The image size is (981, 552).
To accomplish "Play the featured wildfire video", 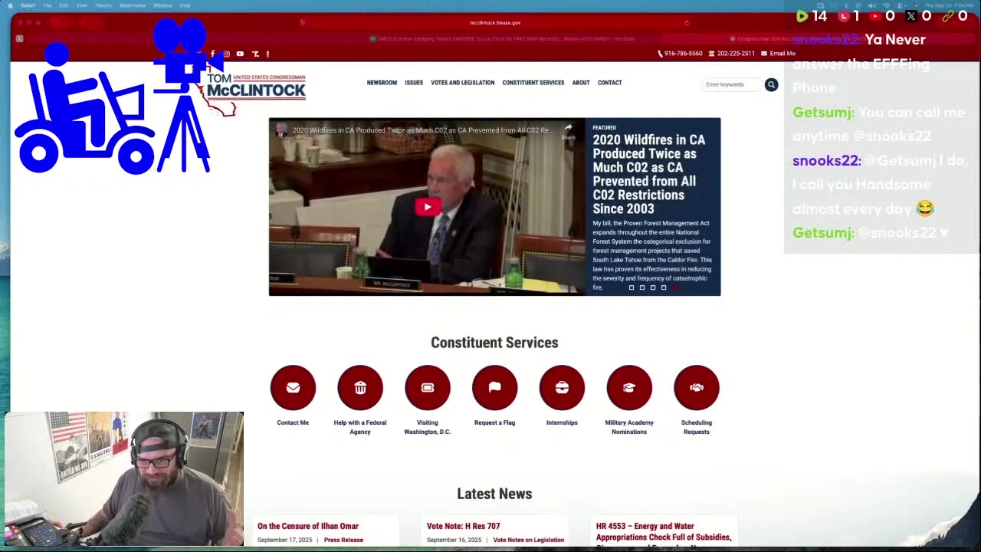I will click(x=428, y=206).
